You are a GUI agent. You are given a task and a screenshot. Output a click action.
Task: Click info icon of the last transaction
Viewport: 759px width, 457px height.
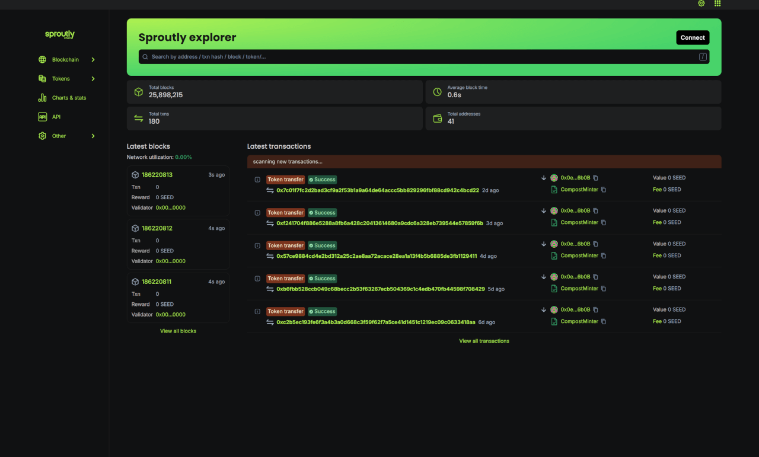[257, 311]
